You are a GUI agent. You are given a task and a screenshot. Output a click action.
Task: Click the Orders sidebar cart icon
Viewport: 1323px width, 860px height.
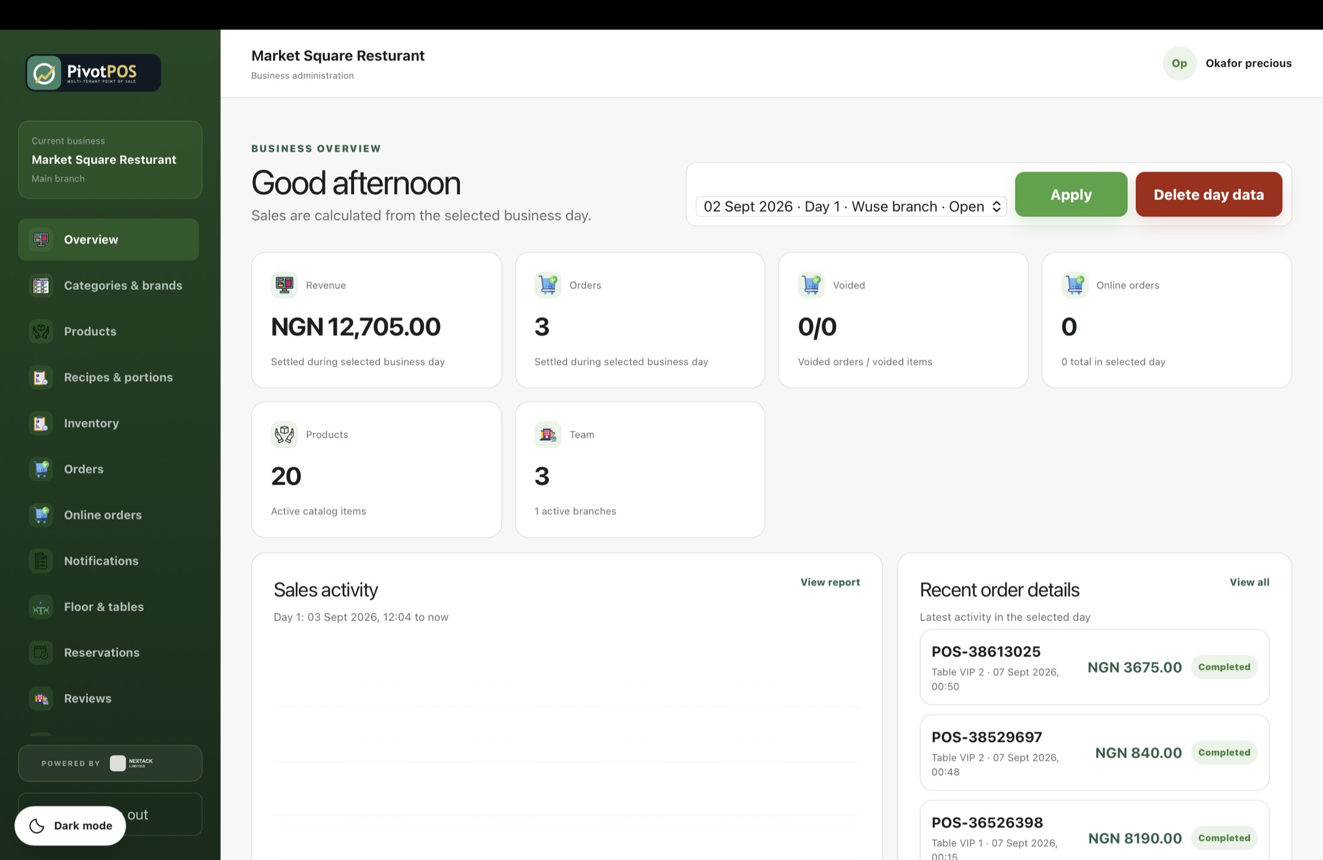click(41, 469)
